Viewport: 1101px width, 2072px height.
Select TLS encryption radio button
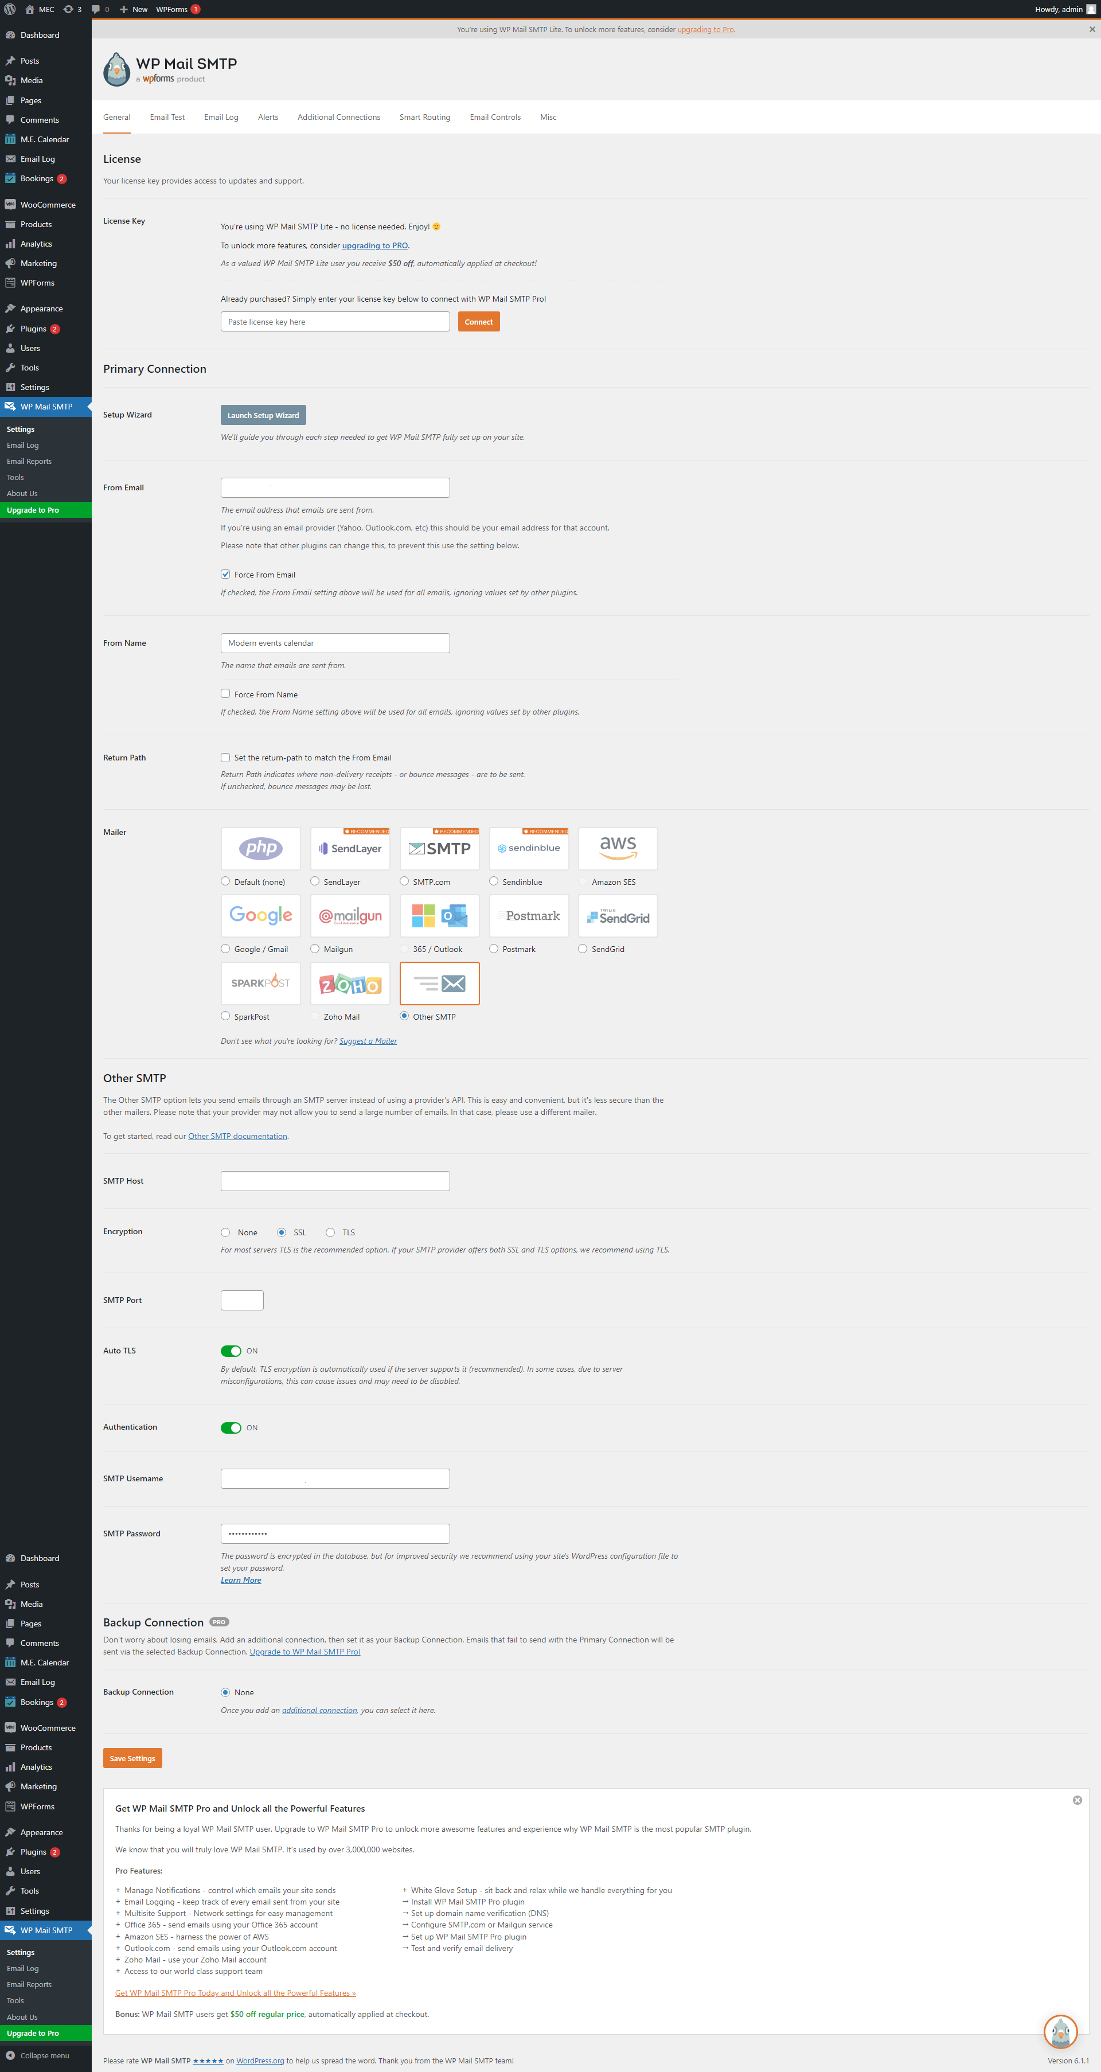(x=330, y=1232)
